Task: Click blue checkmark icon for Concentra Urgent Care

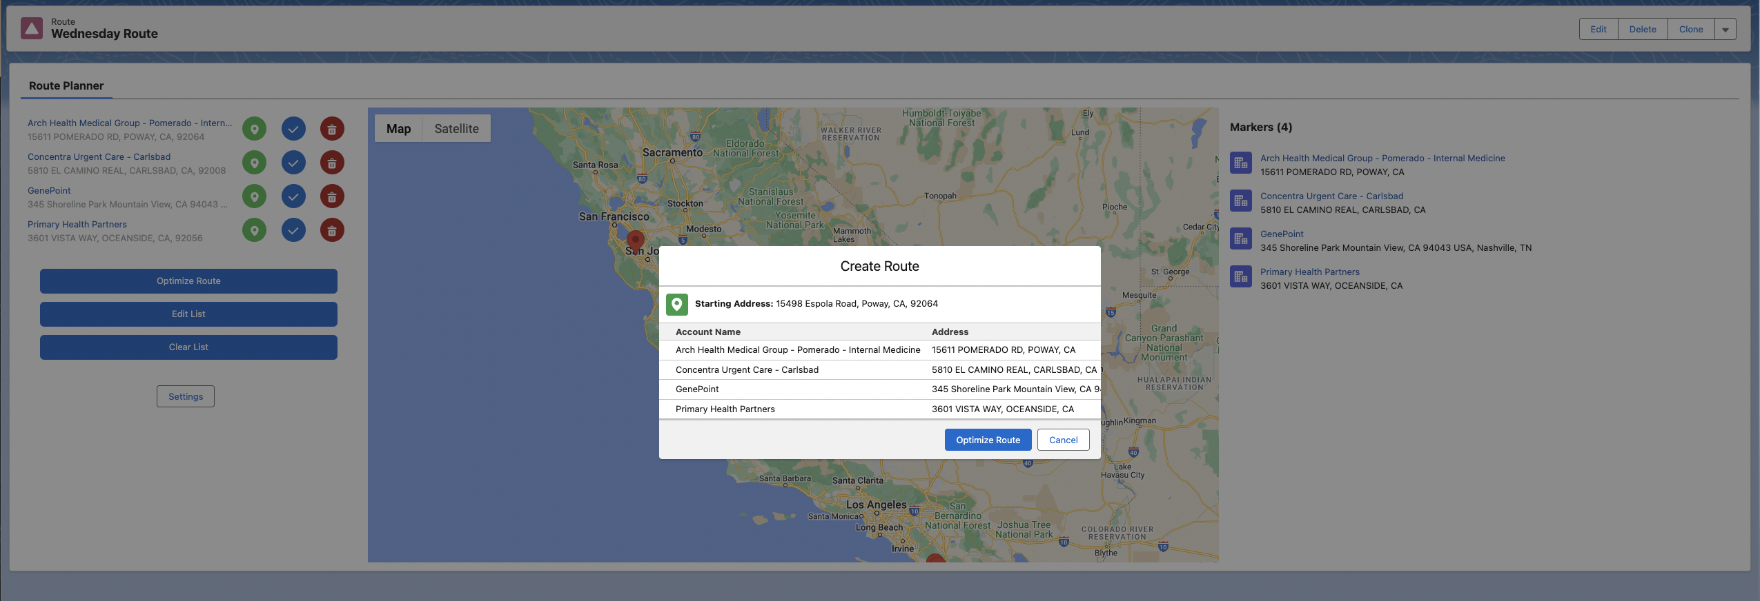Action: 293,163
